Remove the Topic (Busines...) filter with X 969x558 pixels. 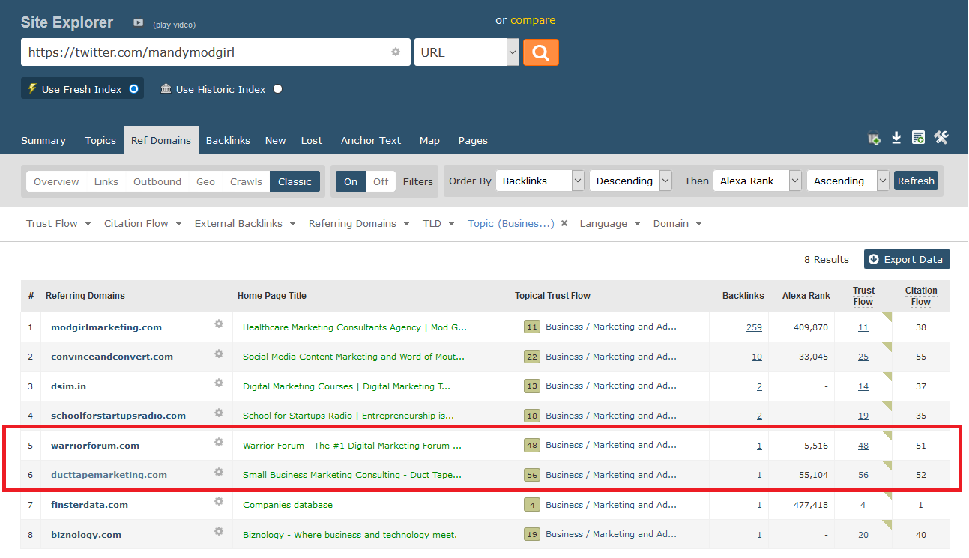pos(564,223)
